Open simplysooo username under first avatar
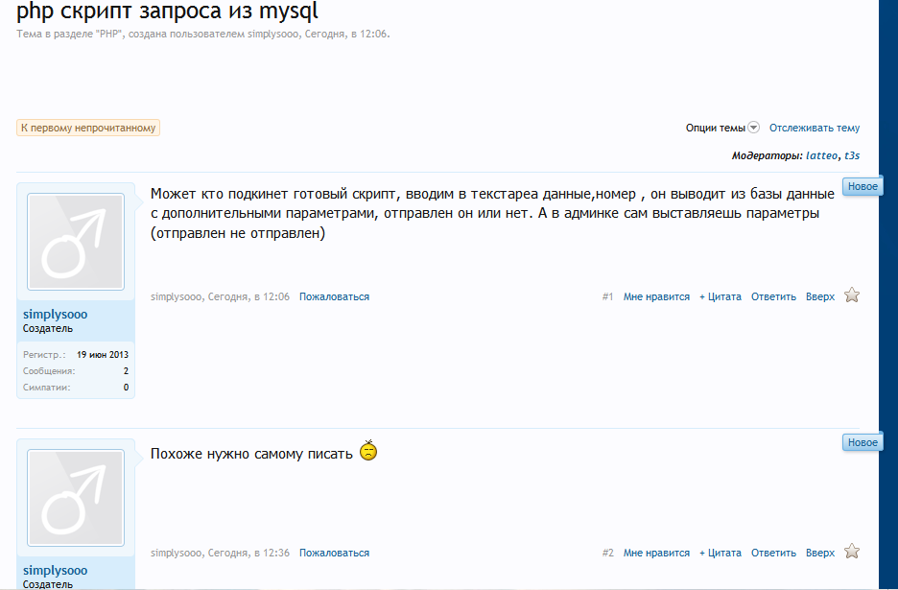 tap(55, 314)
